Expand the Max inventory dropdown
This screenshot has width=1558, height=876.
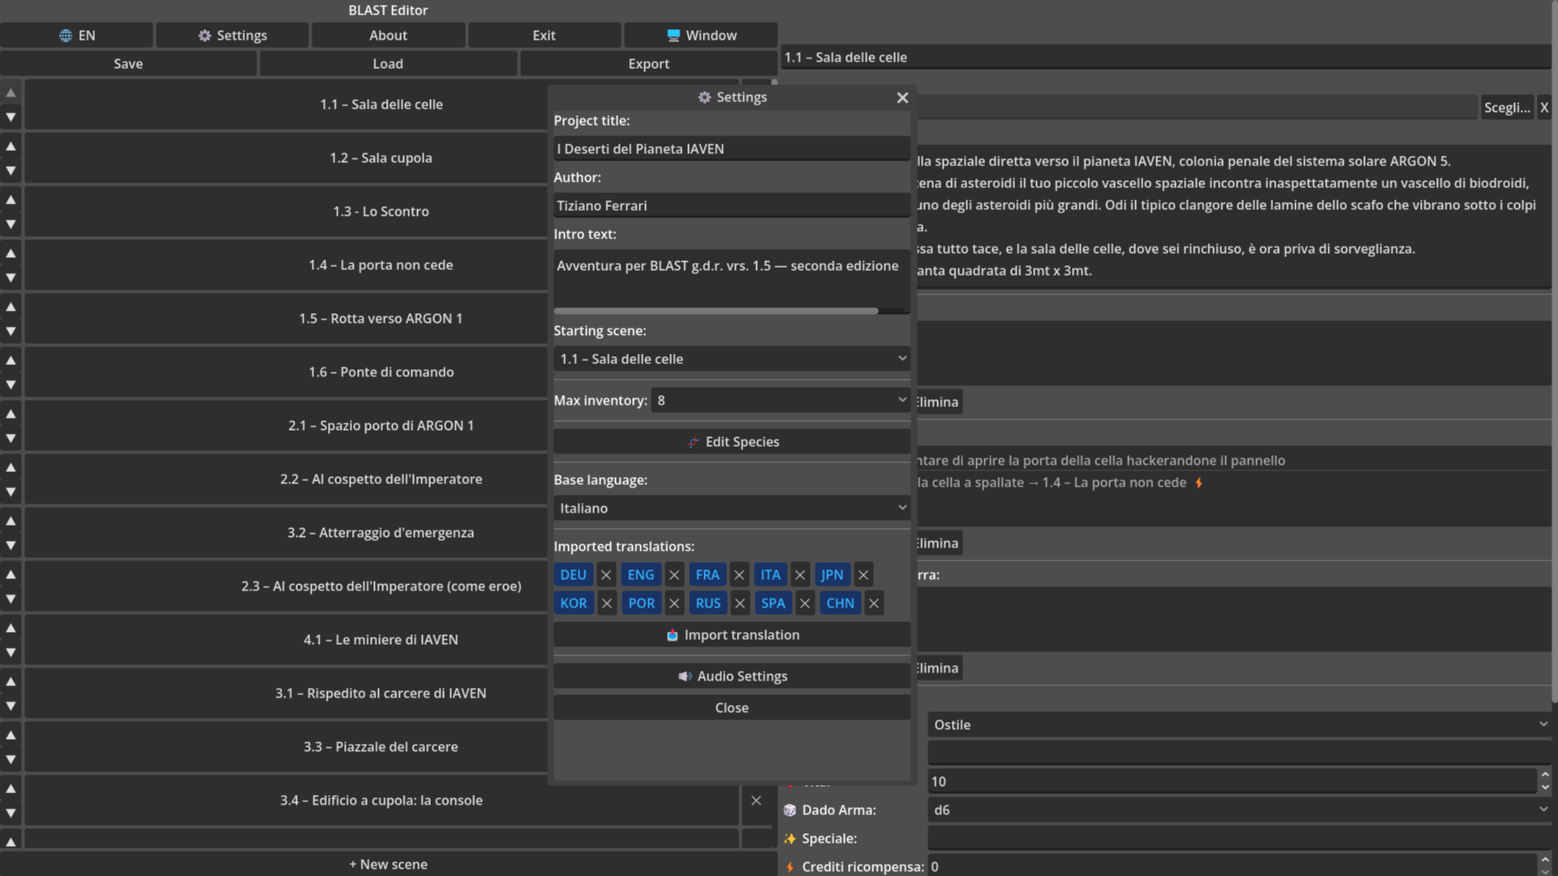pyautogui.click(x=780, y=400)
